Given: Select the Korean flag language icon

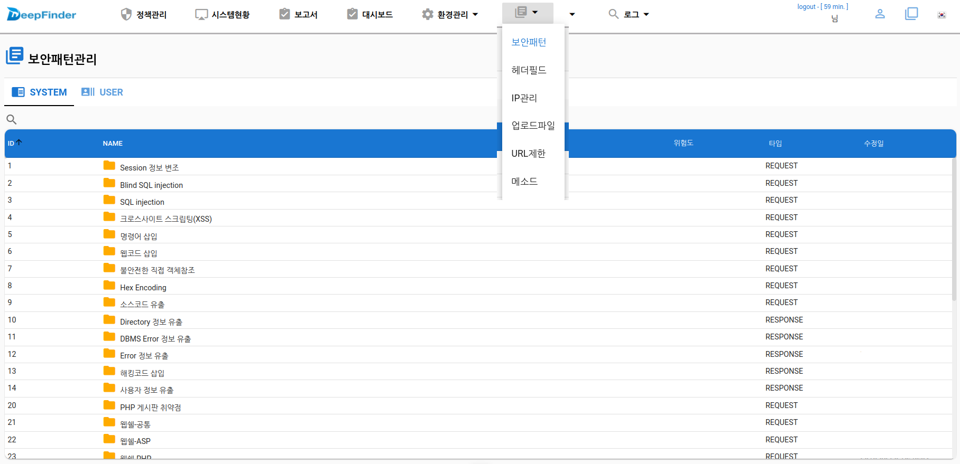Looking at the screenshot, I should (x=941, y=15).
